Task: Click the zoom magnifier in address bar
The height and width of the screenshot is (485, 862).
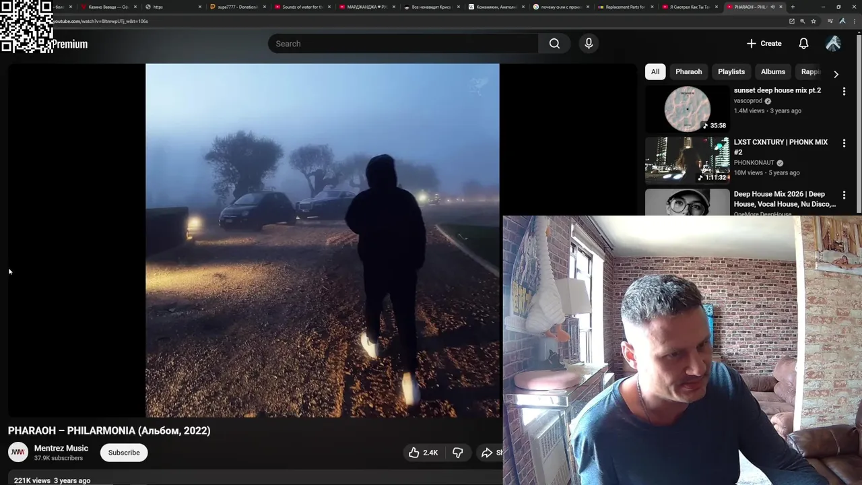Action: [x=803, y=21]
